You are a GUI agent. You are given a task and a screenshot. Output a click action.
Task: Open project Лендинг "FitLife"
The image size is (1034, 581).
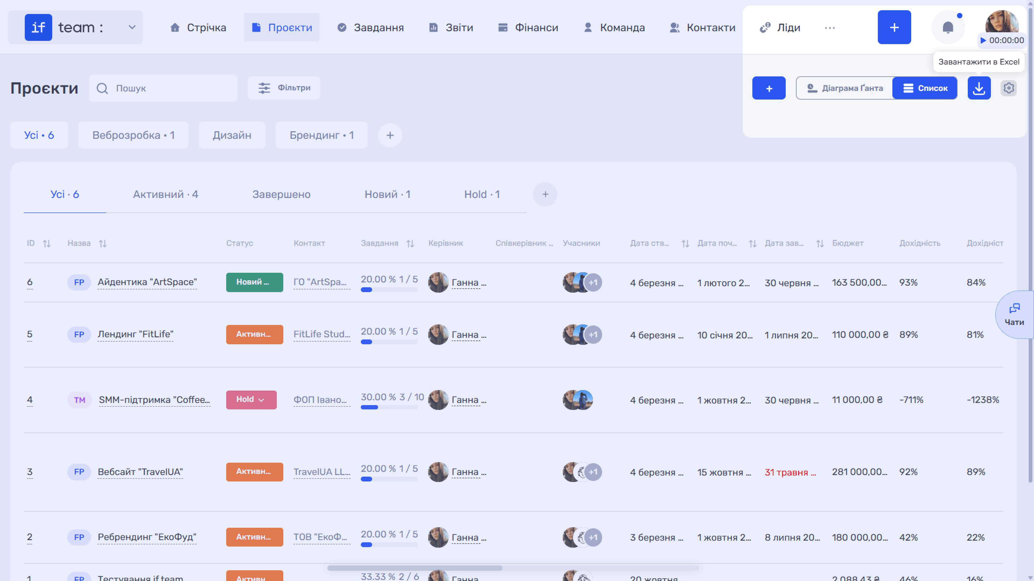[x=136, y=334]
